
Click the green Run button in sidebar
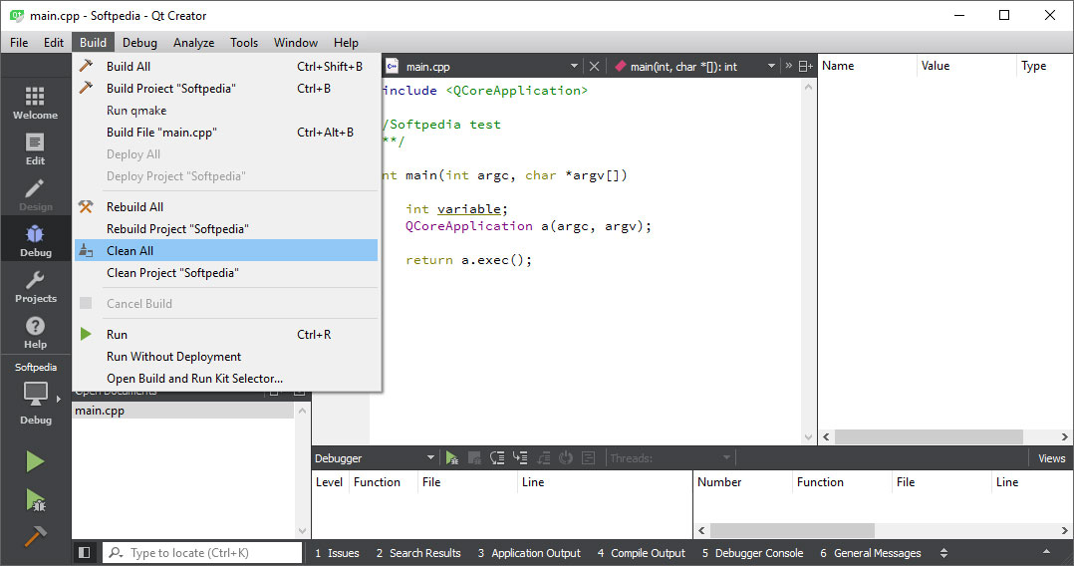[35, 461]
